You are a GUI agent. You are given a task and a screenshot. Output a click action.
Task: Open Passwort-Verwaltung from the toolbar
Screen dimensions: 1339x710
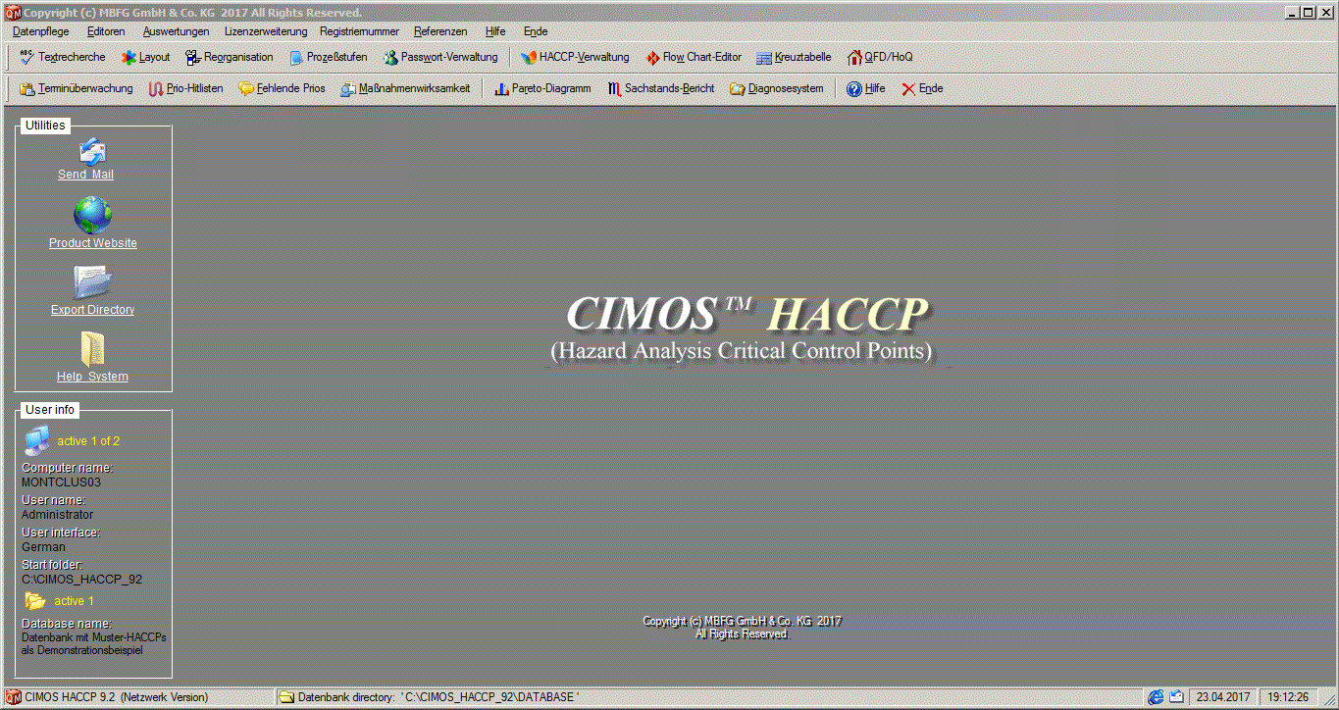[440, 57]
